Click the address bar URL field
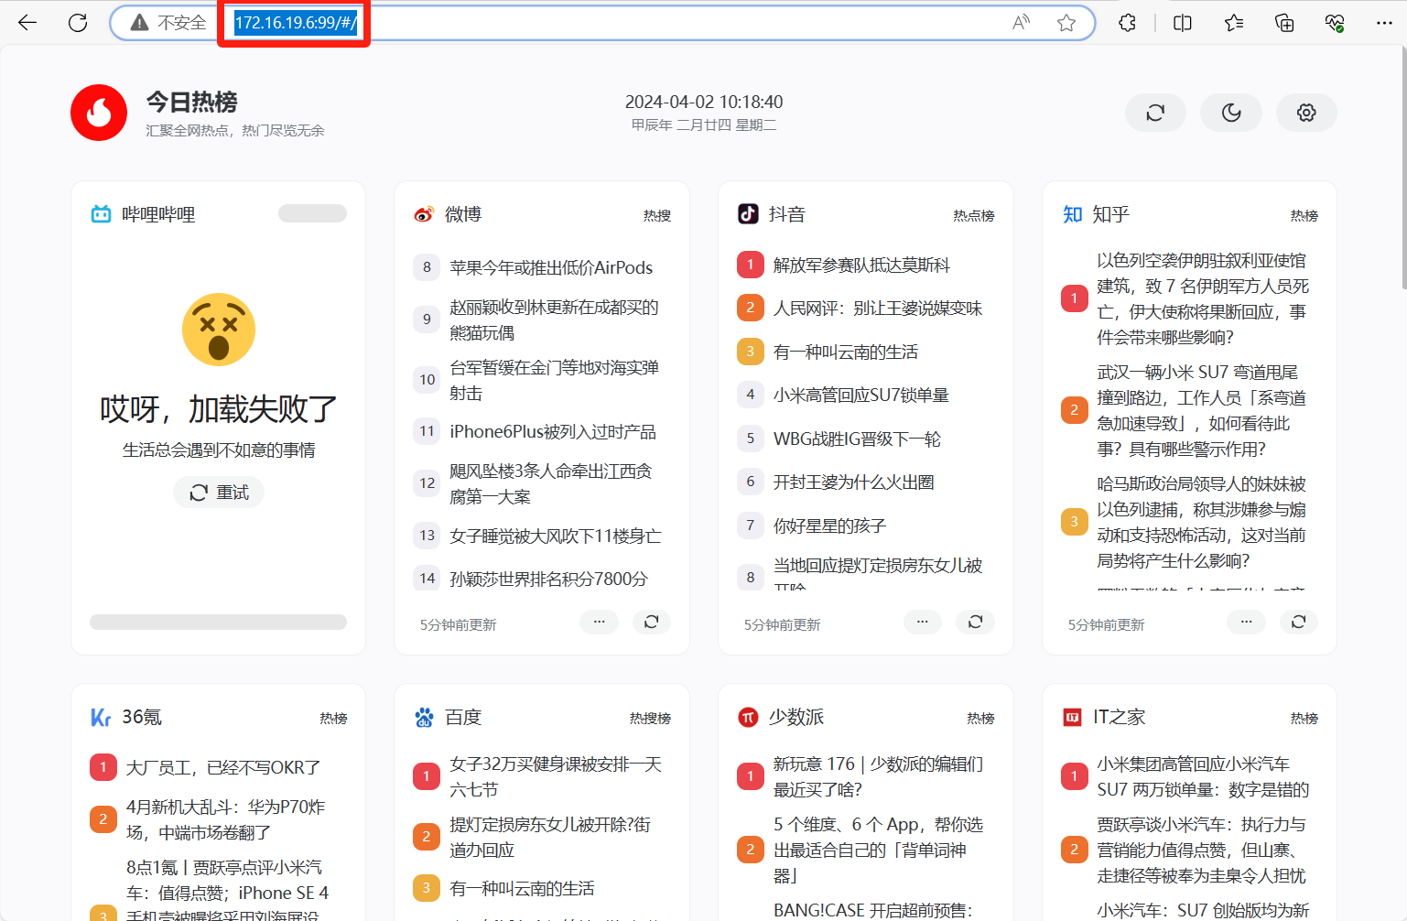The height and width of the screenshot is (921, 1407). coord(641,23)
